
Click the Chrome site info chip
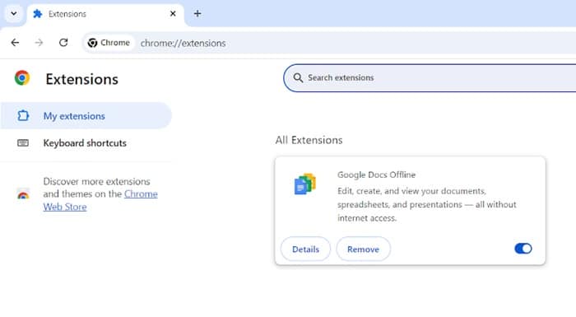point(109,43)
